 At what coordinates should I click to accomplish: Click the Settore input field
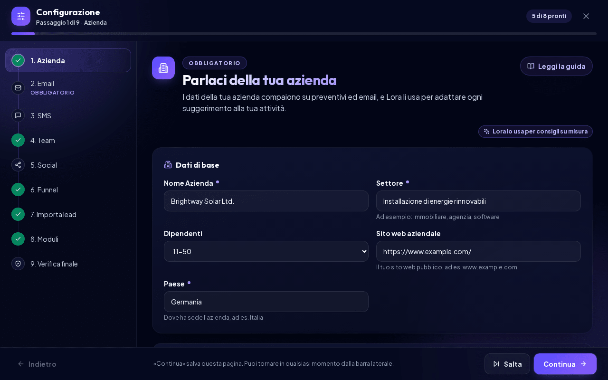(478, 201)
